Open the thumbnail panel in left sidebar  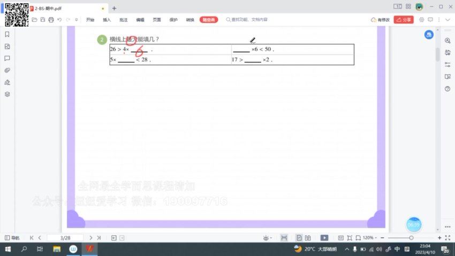coord(7,47)
